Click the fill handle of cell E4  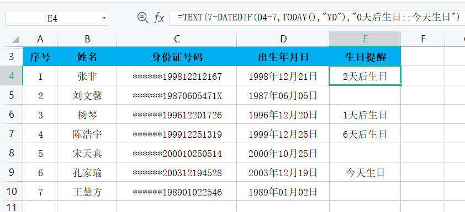[x=400, y=85]
